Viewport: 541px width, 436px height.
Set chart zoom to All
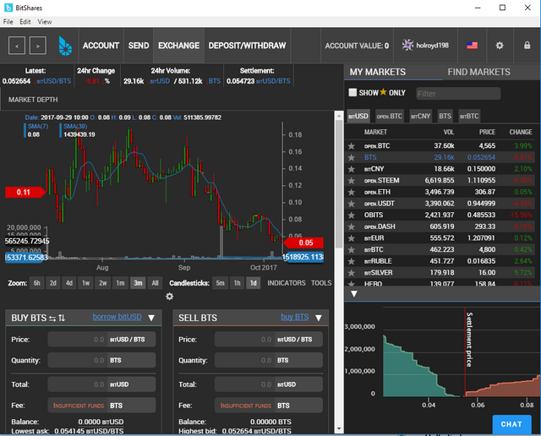155,283
